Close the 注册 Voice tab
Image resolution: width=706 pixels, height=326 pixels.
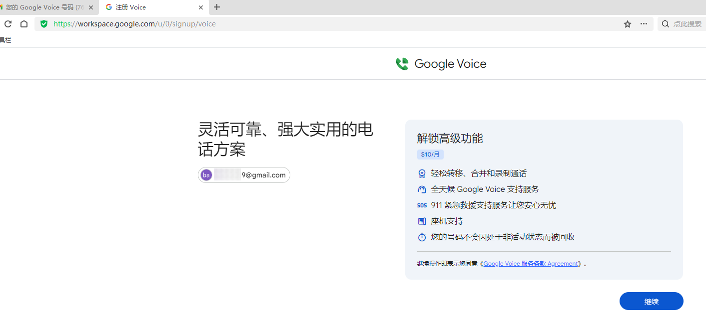201,7
